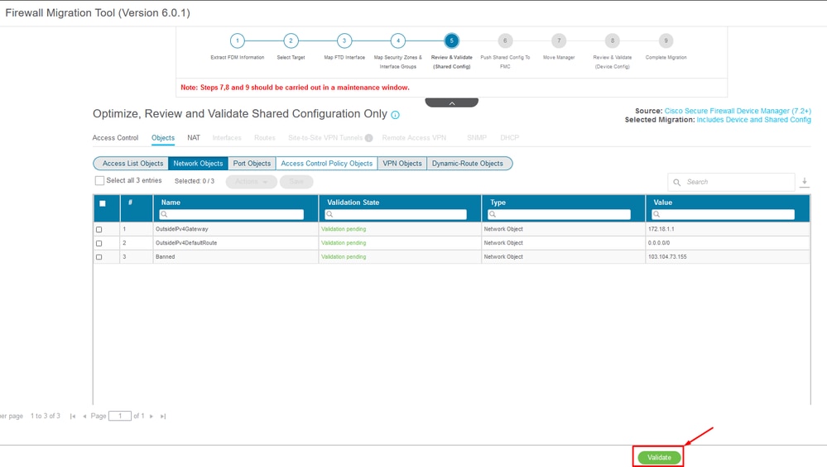827x467 pixels.
Task: Click step 4 Map Security Zones circle
Action: point(398,41)
